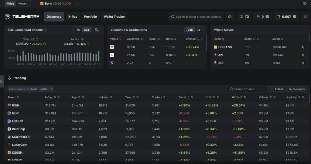Screen dimensions: 311x164
Task: Click the Whale Moves panel scrollbar
Action: [x=309, y=38]
